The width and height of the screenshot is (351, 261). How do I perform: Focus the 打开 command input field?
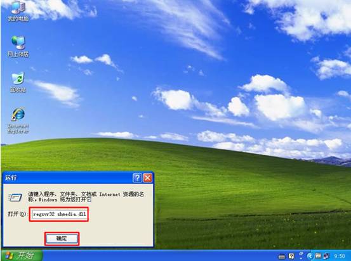click(x=59, y=214)
